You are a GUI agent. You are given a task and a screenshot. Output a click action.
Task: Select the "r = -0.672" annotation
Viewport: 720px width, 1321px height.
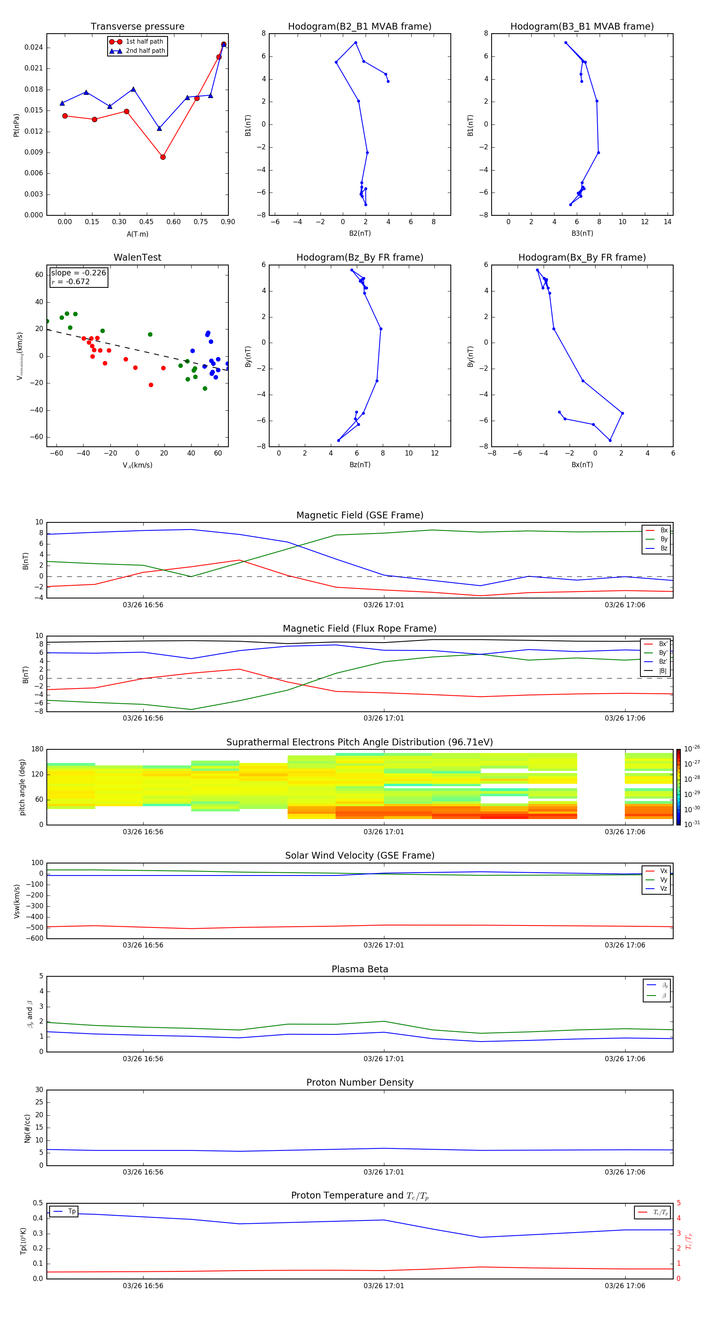tap(71, 281)
